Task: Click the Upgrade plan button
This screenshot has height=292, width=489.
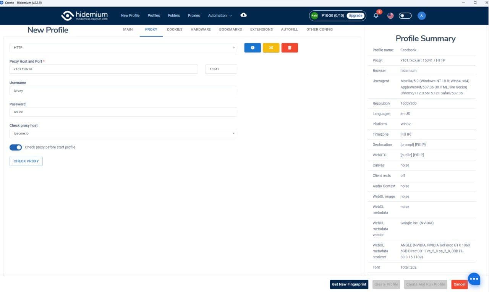Action: click(x=355, y=16)
